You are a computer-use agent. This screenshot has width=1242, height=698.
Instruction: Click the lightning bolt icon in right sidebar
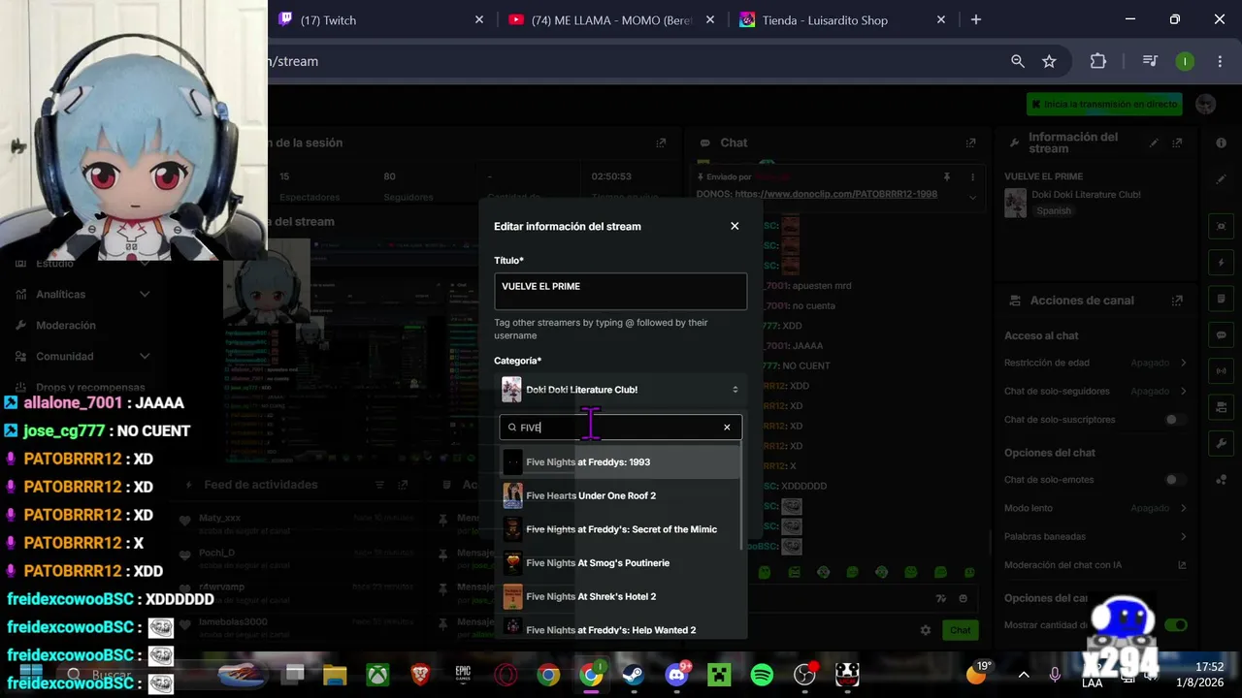pyautogui.click(x=1221, y=263)
